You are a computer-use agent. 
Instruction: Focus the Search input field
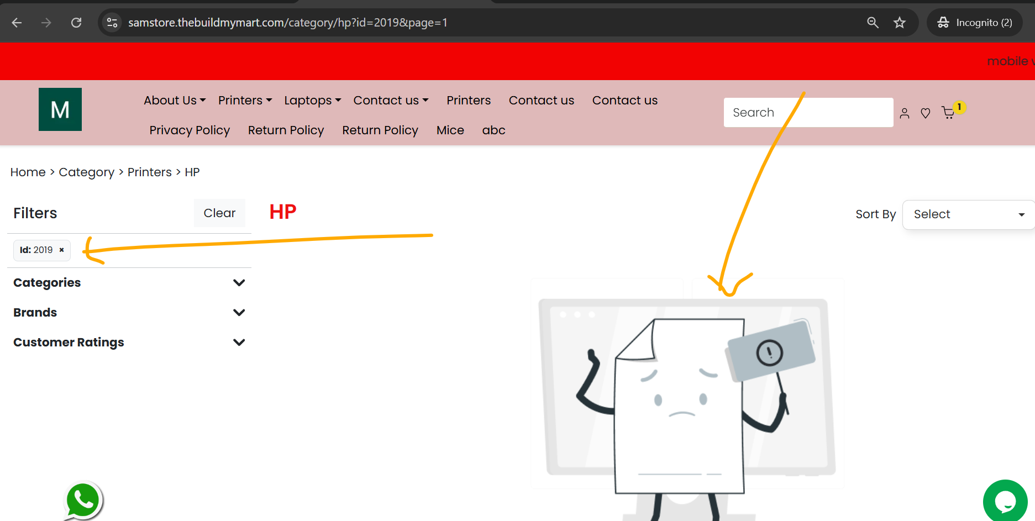[x=808, y=113]
